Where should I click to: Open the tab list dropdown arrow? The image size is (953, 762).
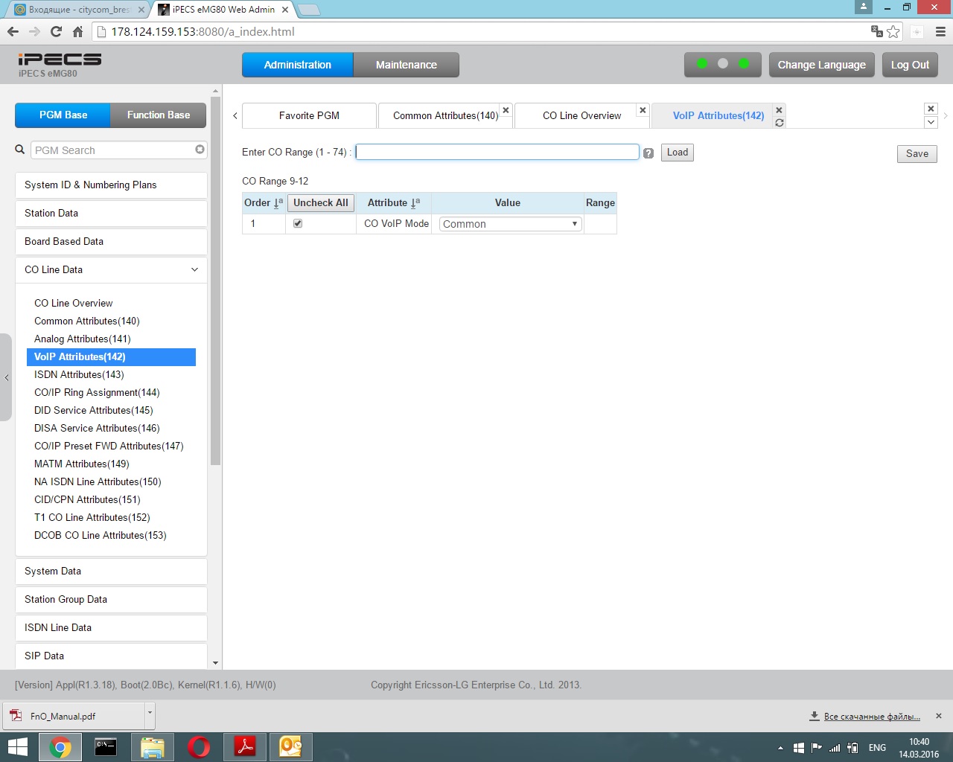point(931,122)
